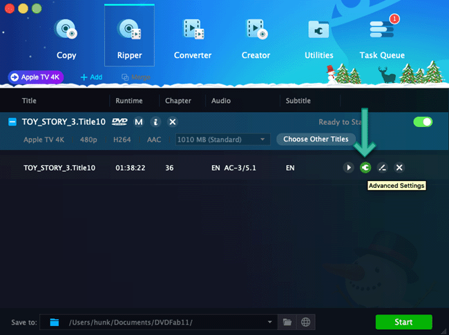Preview title with the play icon
The height and width of the screenshot is (335, 449).
tap(348, 167)
